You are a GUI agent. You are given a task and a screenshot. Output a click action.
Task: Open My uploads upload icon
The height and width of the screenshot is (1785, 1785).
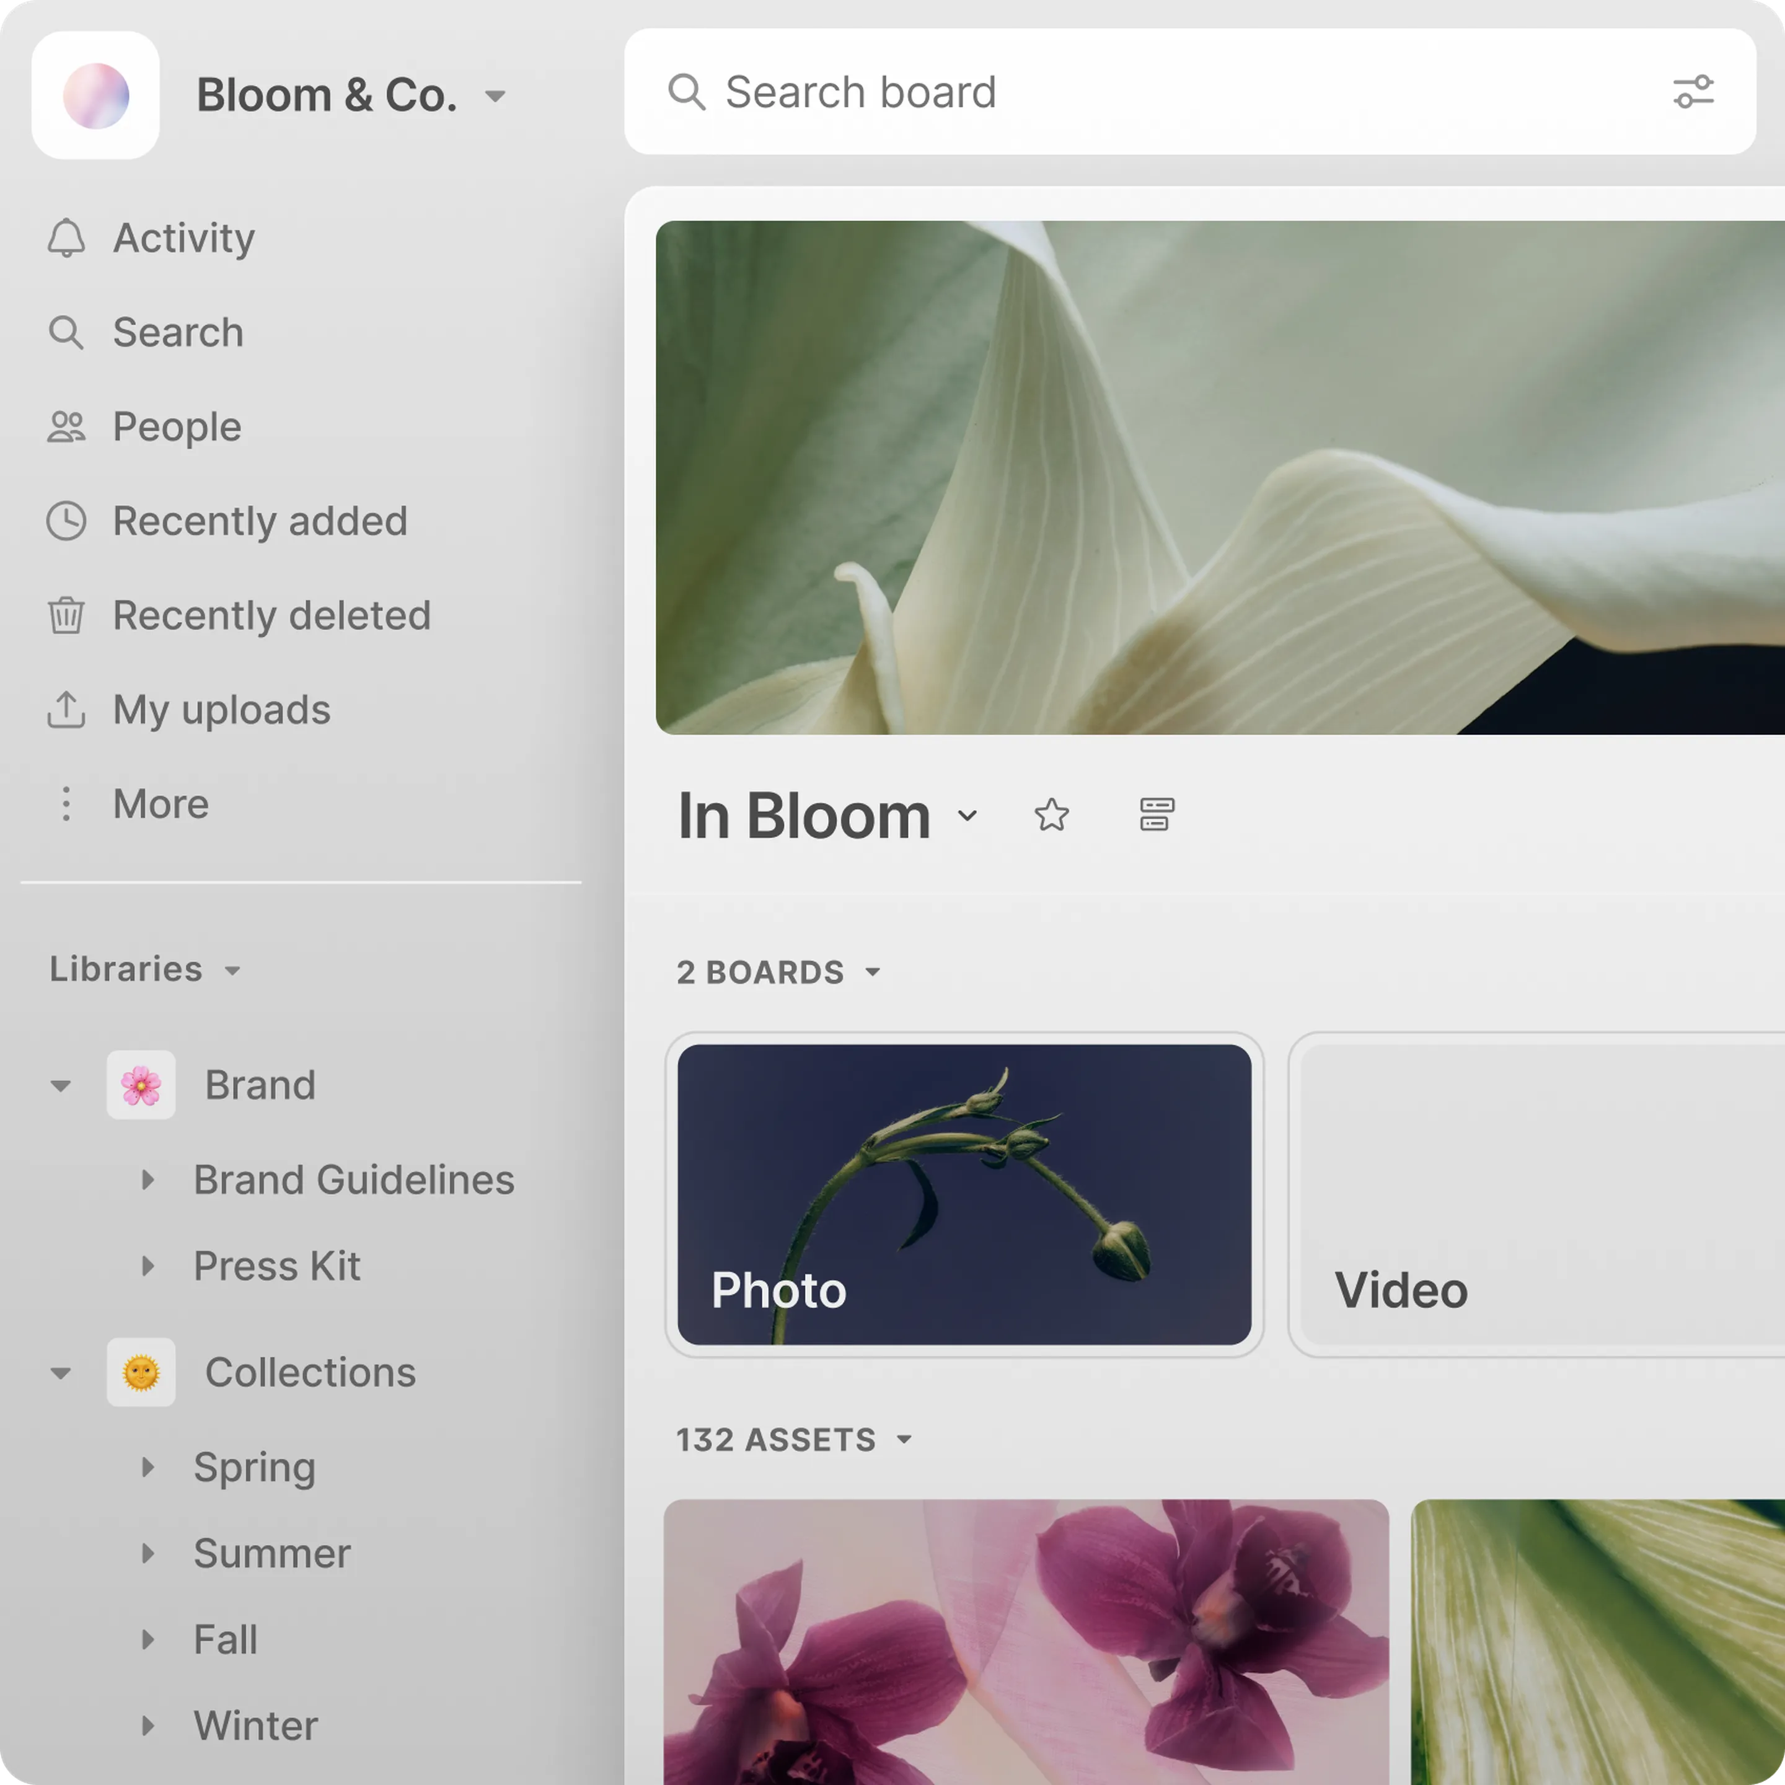66,710
